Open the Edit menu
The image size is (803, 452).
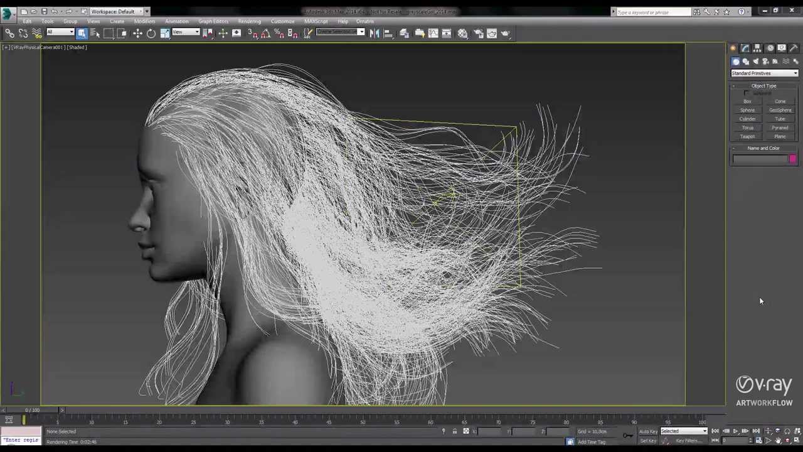click(27, 21)
